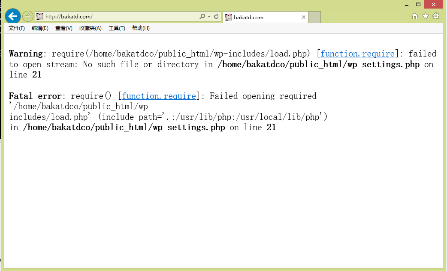The width and height of the screenshot is (447, 271).
Task: Open the Home page icon
Action: 415,16
